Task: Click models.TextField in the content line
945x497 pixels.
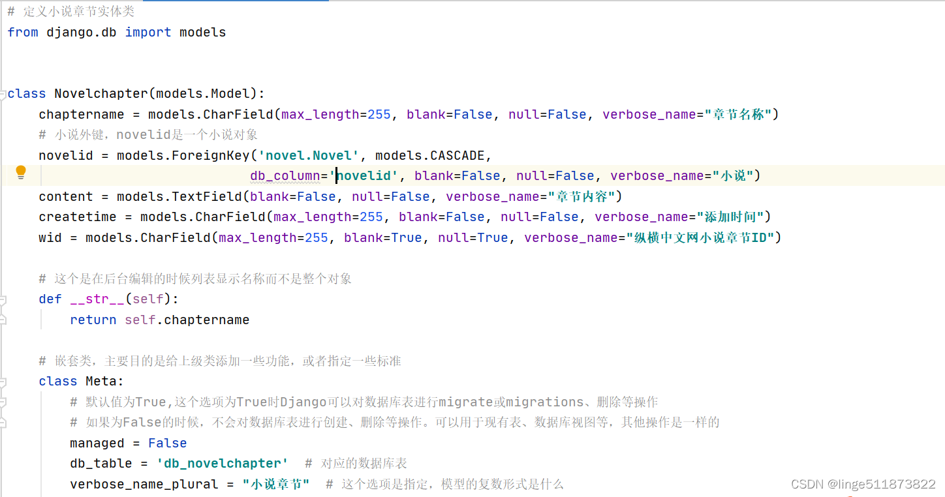Action: [179, 196]
